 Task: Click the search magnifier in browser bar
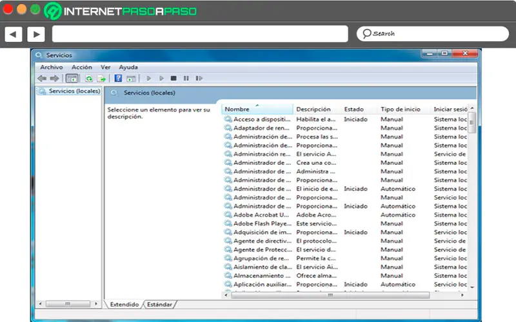pyautogui.click(x=366, y=33)
